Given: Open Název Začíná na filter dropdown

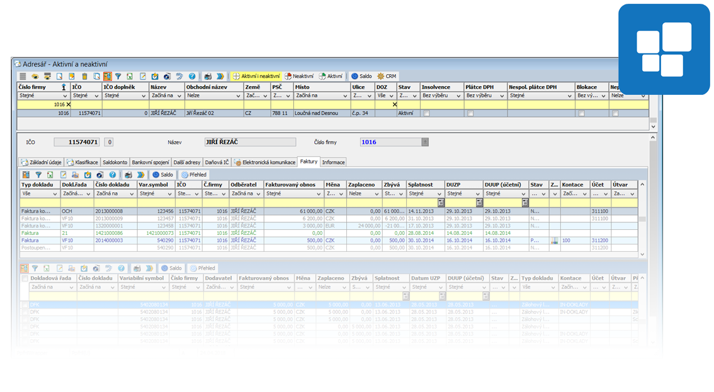Looking at the screenshot, I should point(179,96).
